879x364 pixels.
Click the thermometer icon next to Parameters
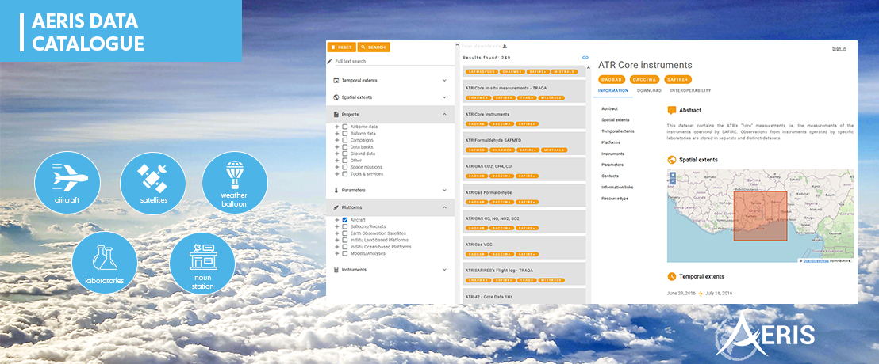pos(336,190)
